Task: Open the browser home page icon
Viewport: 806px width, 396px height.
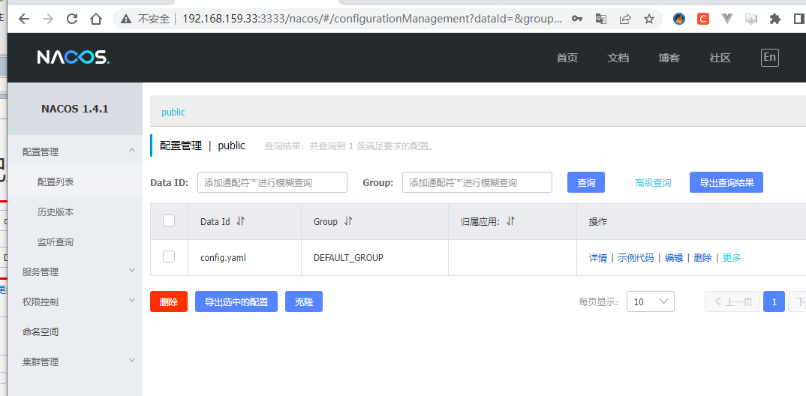Action: click(95, 19)
